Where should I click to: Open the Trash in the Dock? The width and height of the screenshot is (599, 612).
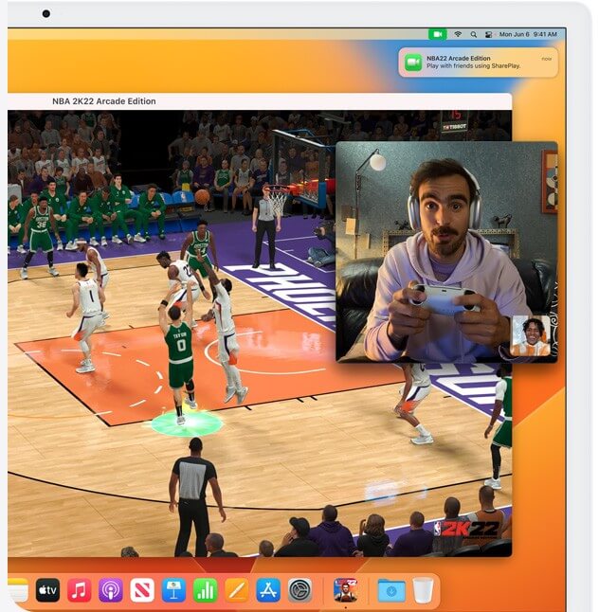[x=424, y=590]
